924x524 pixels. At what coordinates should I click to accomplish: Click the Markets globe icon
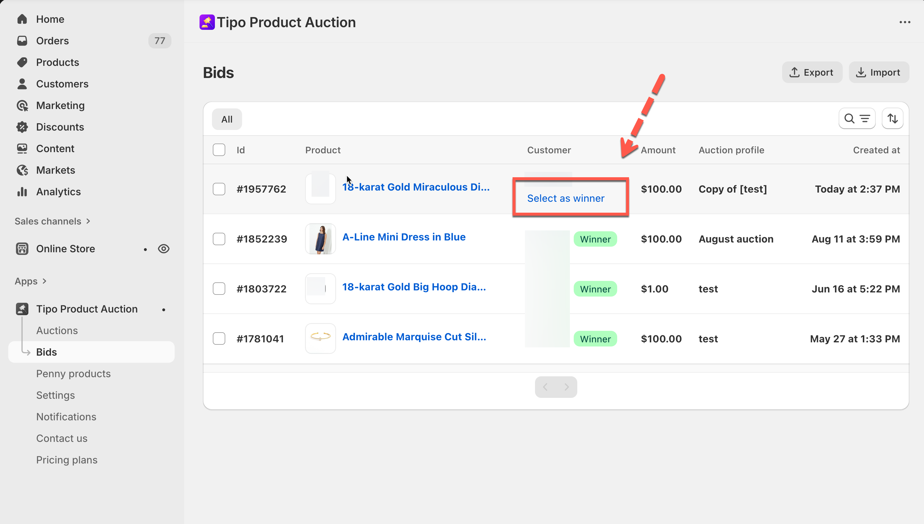[x=22, y=170]
